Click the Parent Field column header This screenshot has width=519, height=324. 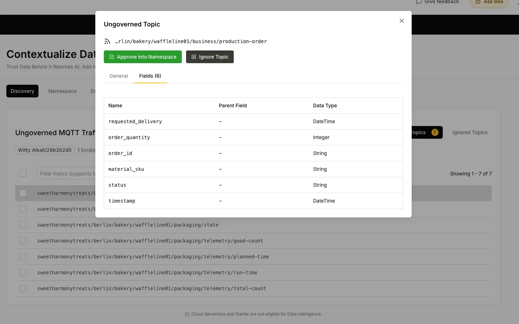tap(233, 106)
